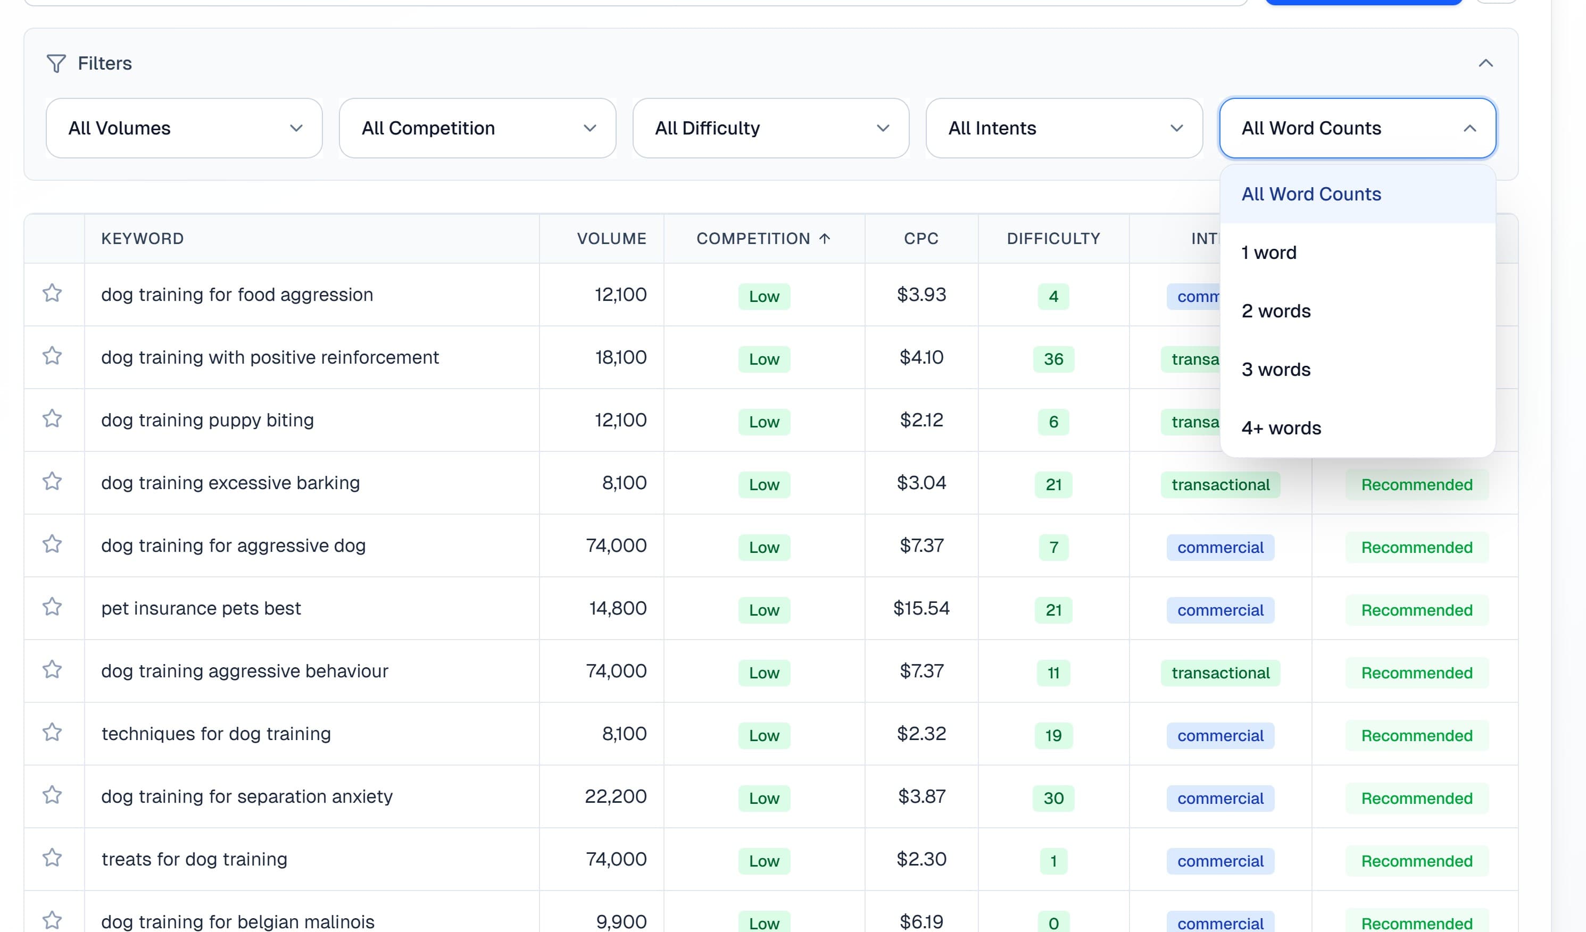Star the 'pet insurance pets best' keyword

click(x=52, y=608)
